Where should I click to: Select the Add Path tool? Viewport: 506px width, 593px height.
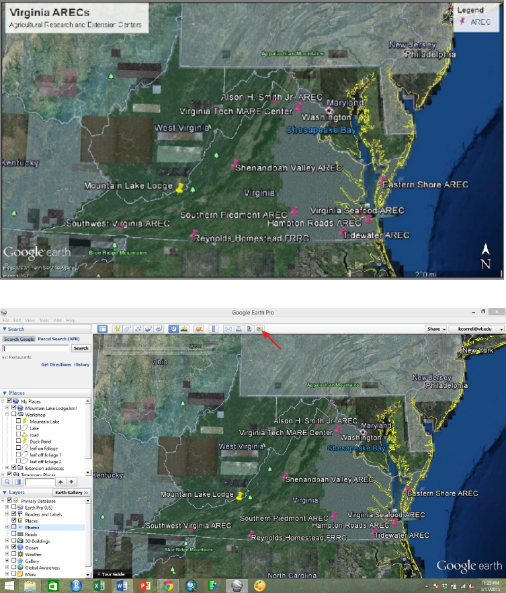pyautogui.click(x=138, y=329)
